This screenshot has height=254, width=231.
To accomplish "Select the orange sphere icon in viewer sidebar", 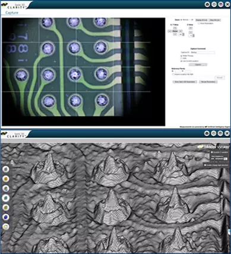I will tap(6, 179).
